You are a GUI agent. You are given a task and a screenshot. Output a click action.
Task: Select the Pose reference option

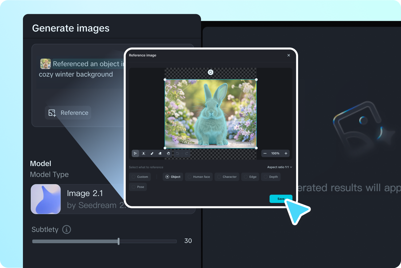point(138,187)
